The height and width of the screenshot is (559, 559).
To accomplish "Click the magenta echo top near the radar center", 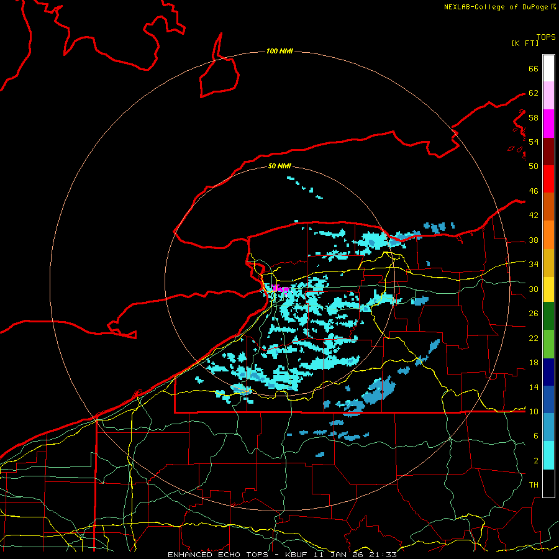I will click(x=281, y=289).
